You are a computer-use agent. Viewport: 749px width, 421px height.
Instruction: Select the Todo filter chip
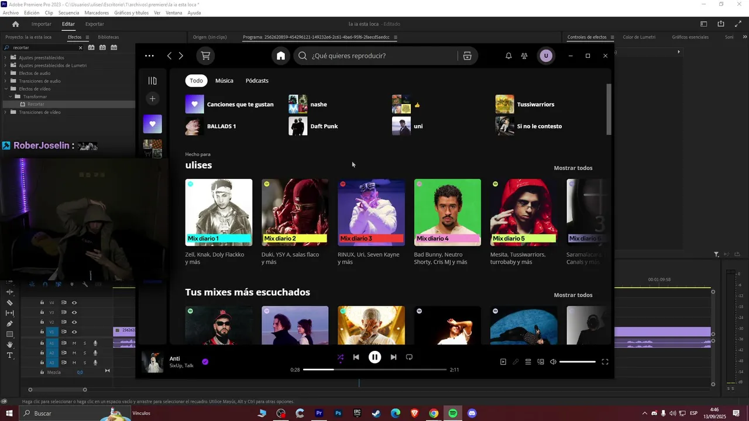click(x=196, y=81)
